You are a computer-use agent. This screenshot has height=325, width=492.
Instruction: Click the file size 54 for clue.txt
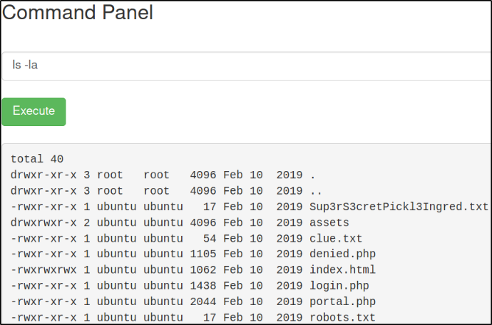(x=210, y=238)
